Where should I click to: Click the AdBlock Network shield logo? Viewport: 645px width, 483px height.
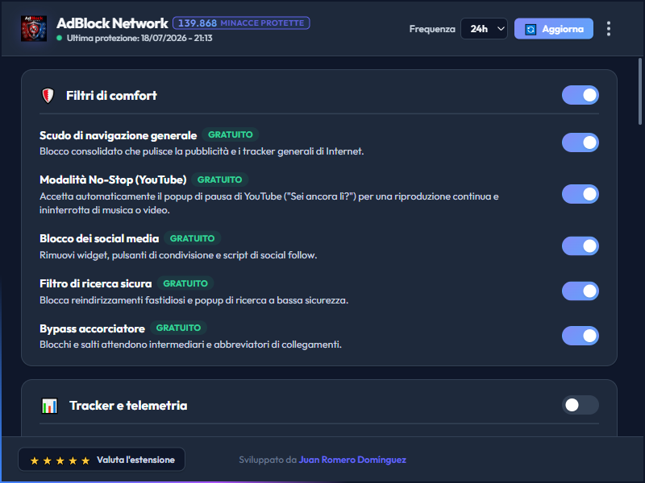34,29
